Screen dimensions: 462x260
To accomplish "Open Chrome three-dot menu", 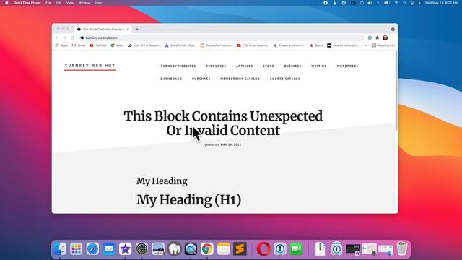I will (393, 38).
